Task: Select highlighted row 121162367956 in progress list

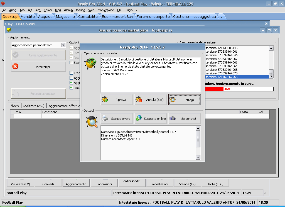Action: click(x=237, y=77)
